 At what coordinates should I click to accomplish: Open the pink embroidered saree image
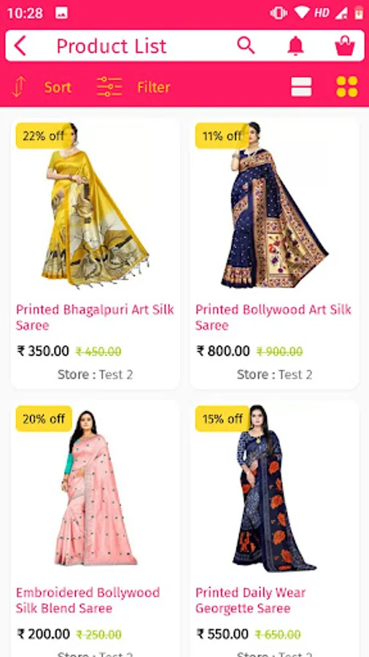[x=96, y=488]
